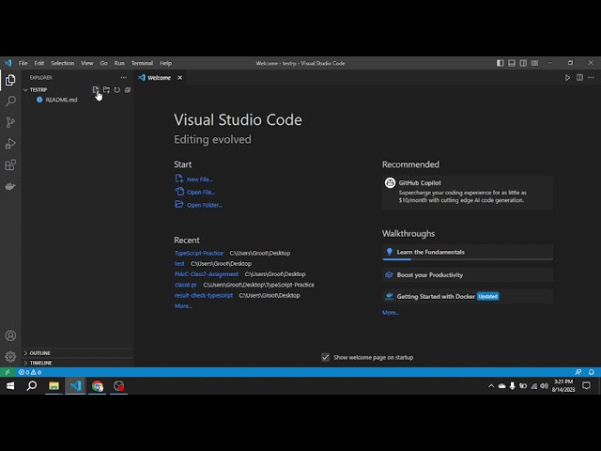Open recent PIAIC-Class7-Assignment folder
601x451 pixels.
point(207,274)
